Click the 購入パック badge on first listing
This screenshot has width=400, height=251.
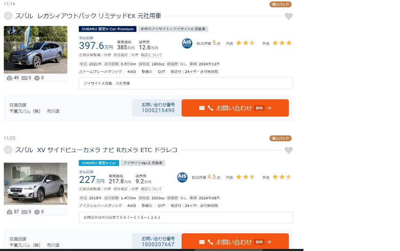[280, 4]
